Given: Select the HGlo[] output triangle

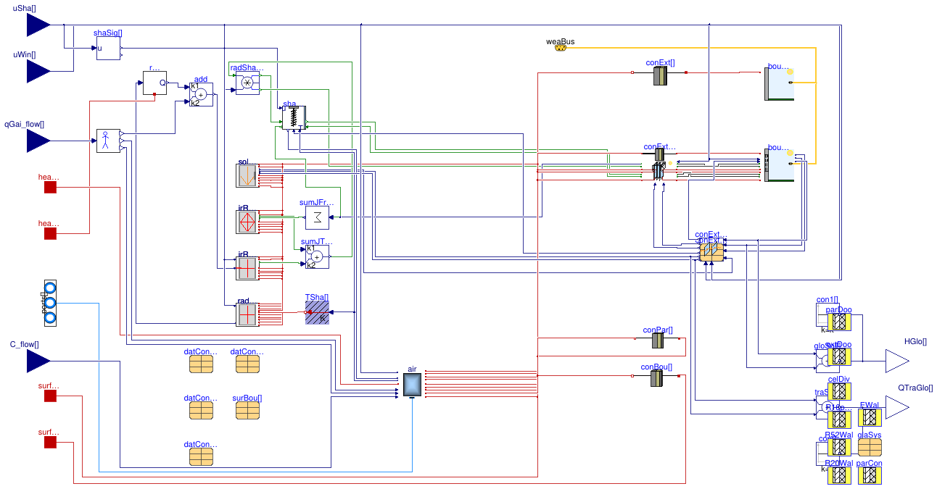Looking at the screenshot, I should (x=896, y=361).
